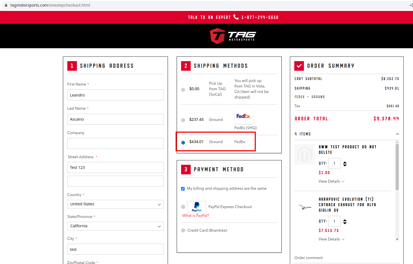Collapse the 4 Items list chevron
This screenshot has width=413, height=264.
[397, 134]
